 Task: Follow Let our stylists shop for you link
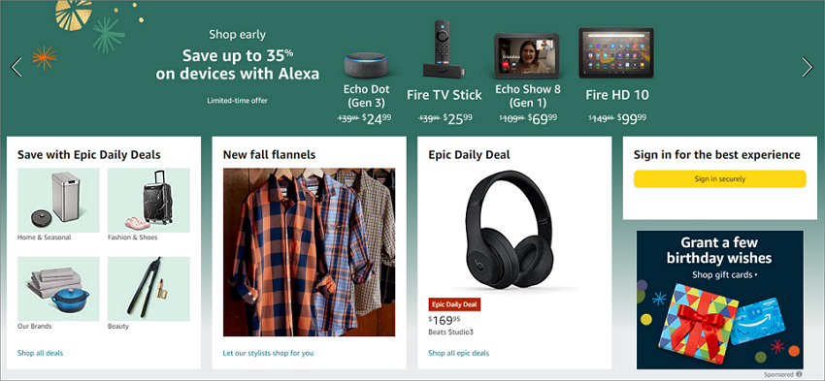268,353
